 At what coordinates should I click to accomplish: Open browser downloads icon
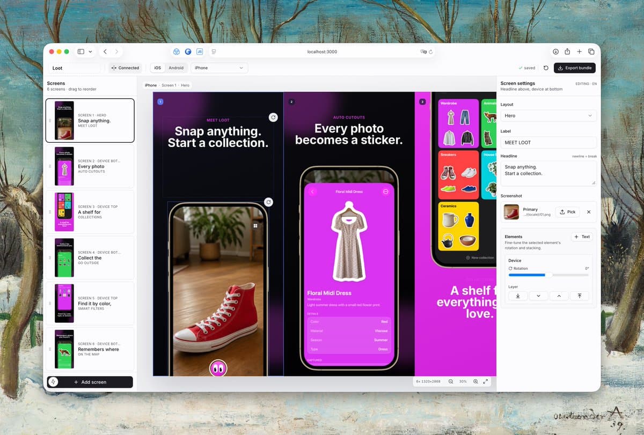pos(555,51)
